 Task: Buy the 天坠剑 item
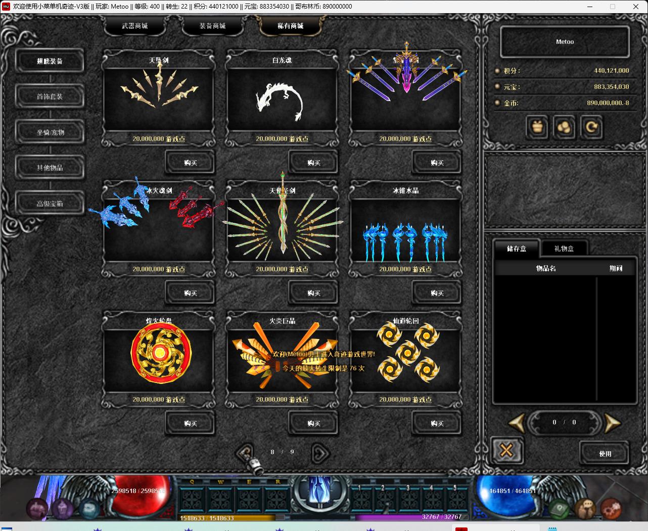[x=190, y=163]
